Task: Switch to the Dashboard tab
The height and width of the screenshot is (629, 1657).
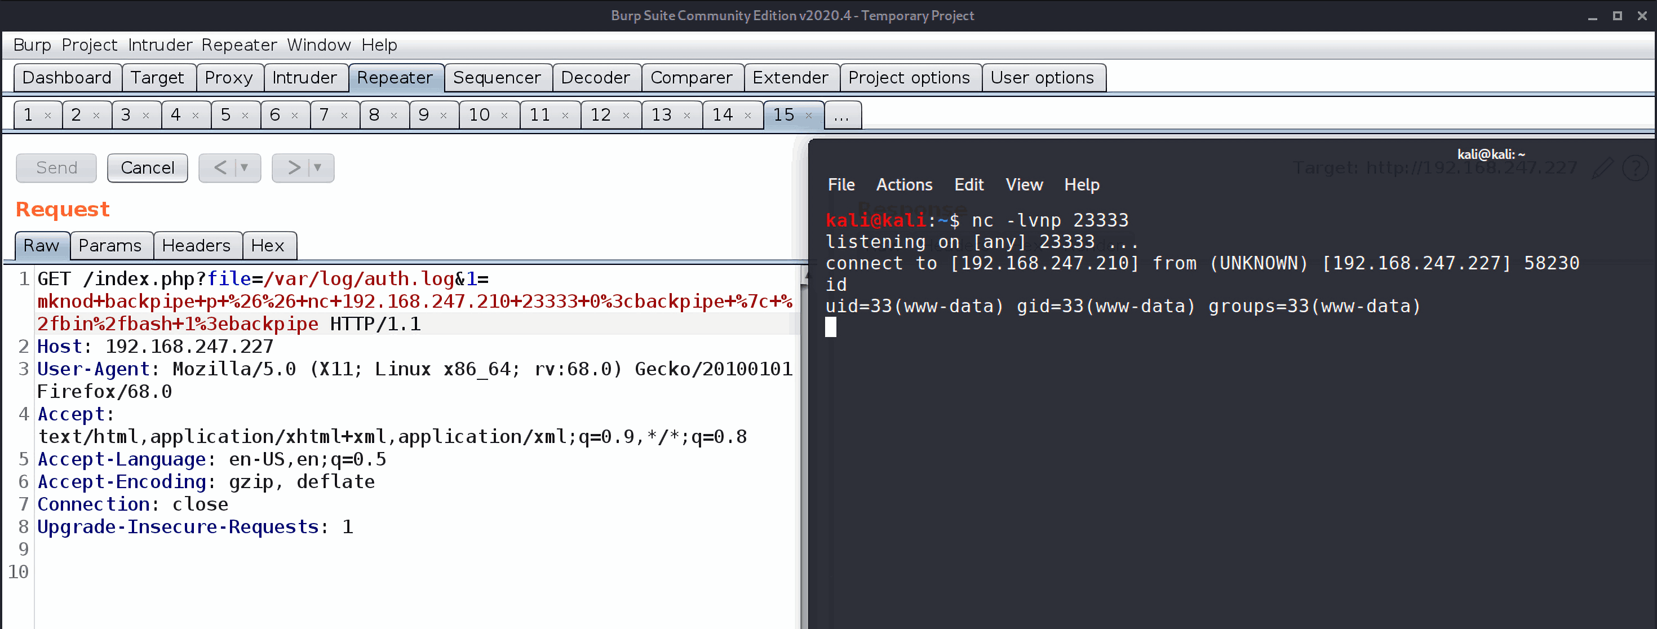Action: coord(67,78)
